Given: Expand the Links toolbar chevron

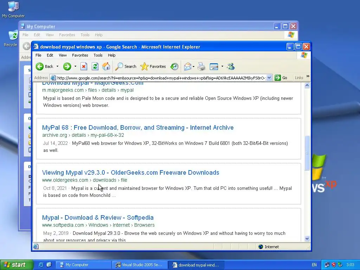Looking at the screenshot, I should (308, 76).
